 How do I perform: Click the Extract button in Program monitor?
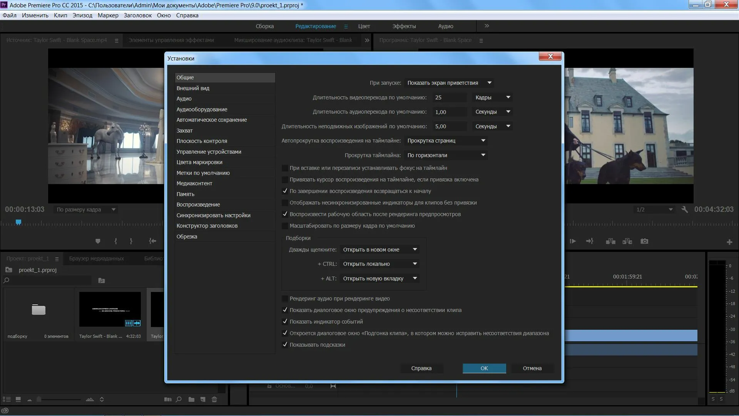[627, 241]
